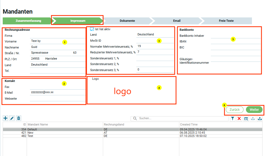The width and height of the screenshot is (265, 156).
Task: Click the download icon beside the search tools
Action: pyautogui.click(x=253, y=118)
